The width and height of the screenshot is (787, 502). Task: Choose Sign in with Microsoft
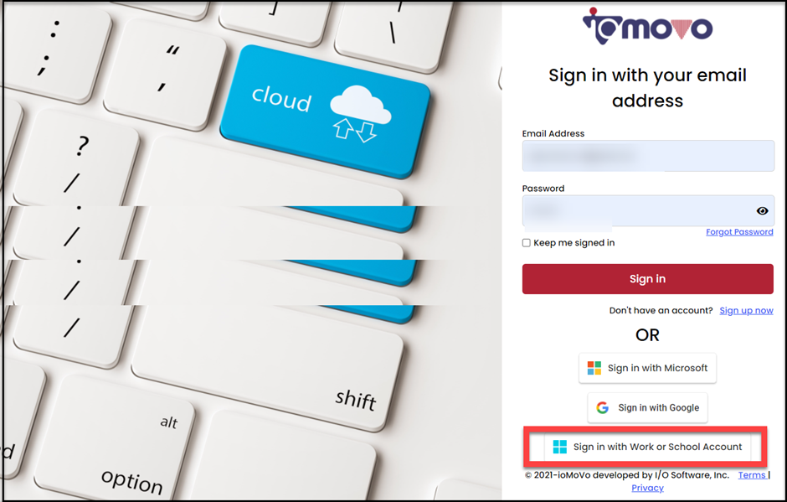647,368
